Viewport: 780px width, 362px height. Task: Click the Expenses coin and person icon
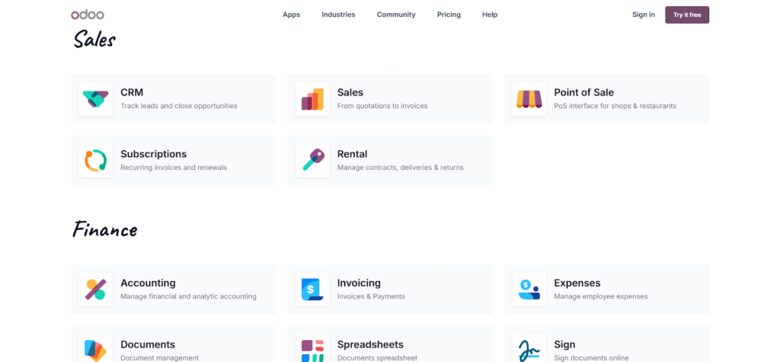[x=529, y=290]
